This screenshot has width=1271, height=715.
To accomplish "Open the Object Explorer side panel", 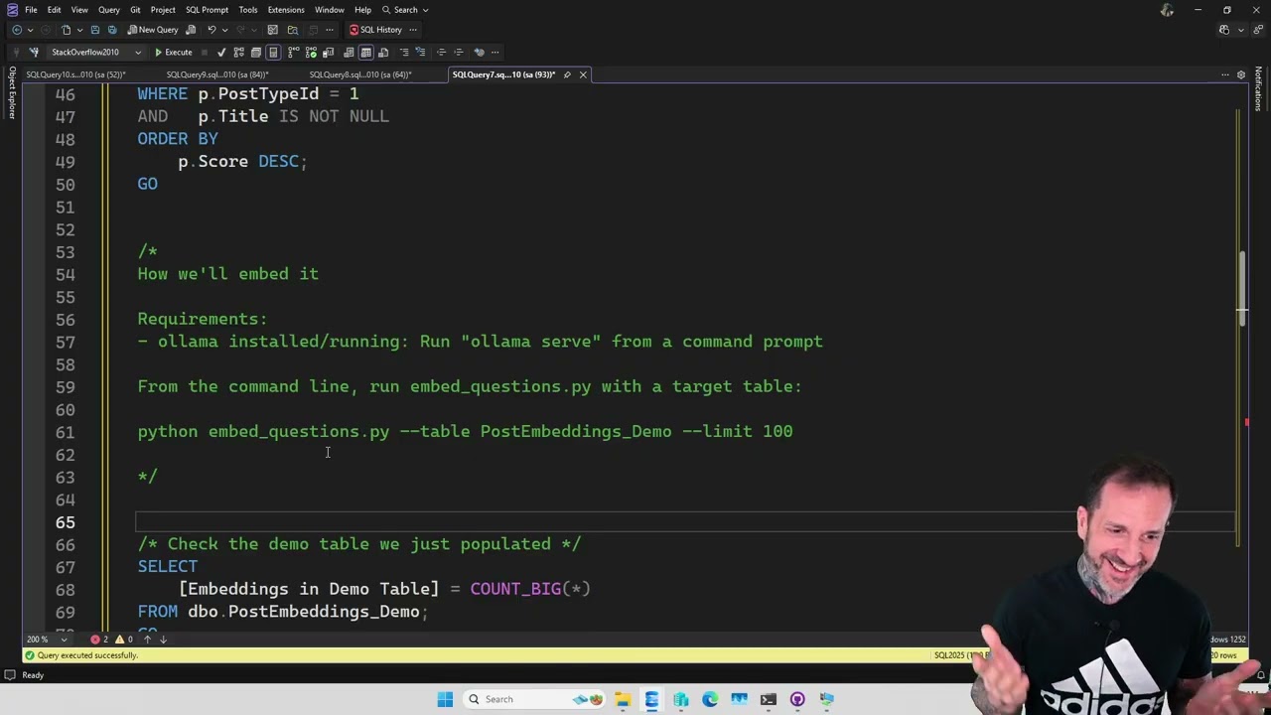I will 12,92.
